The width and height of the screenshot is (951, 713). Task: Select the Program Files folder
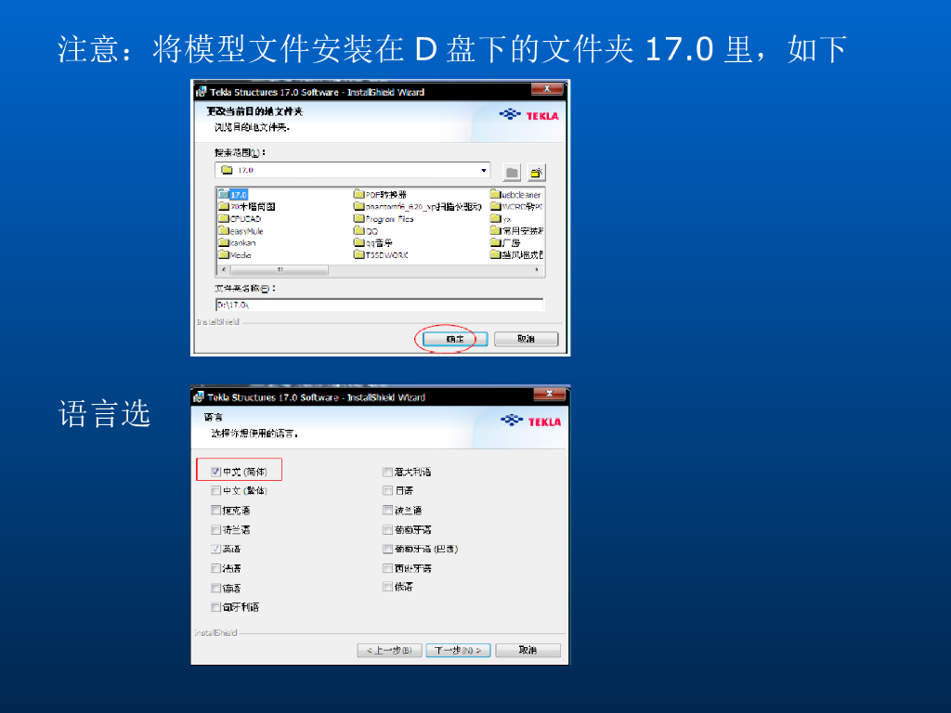[x=384, y=219]
